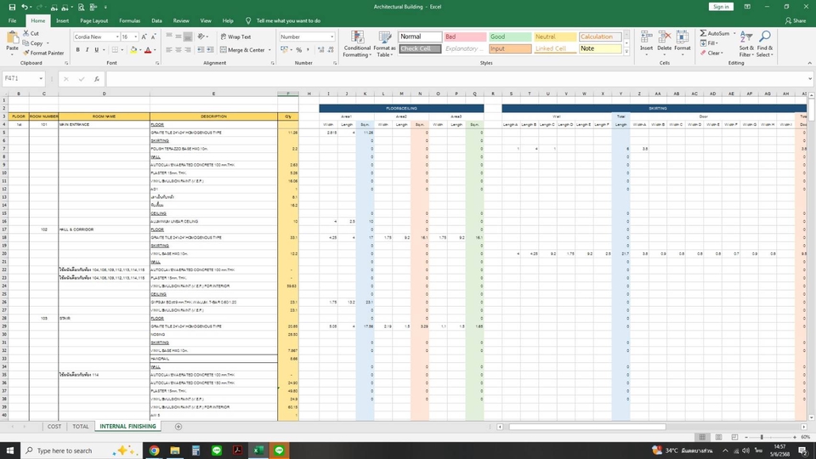This screenshot has width=816, height=459.
Task: Click the Format Painter icon
Action: [26, 53]
